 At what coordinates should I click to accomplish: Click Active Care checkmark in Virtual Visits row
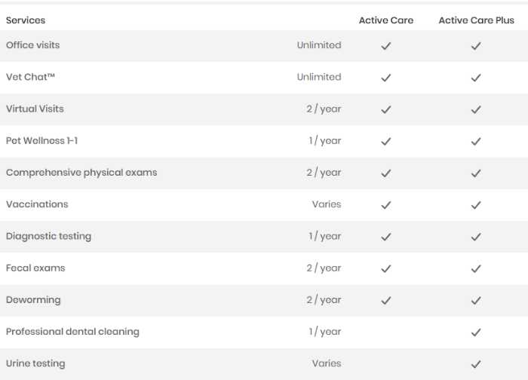386,109
